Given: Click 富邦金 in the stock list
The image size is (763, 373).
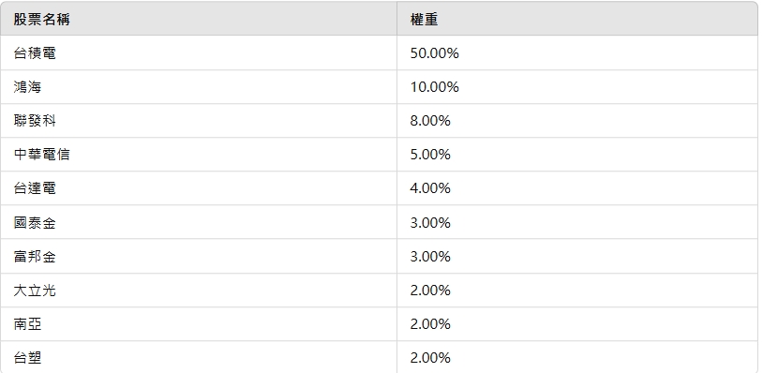Looking at the screenshot, I should pos(35,256).
